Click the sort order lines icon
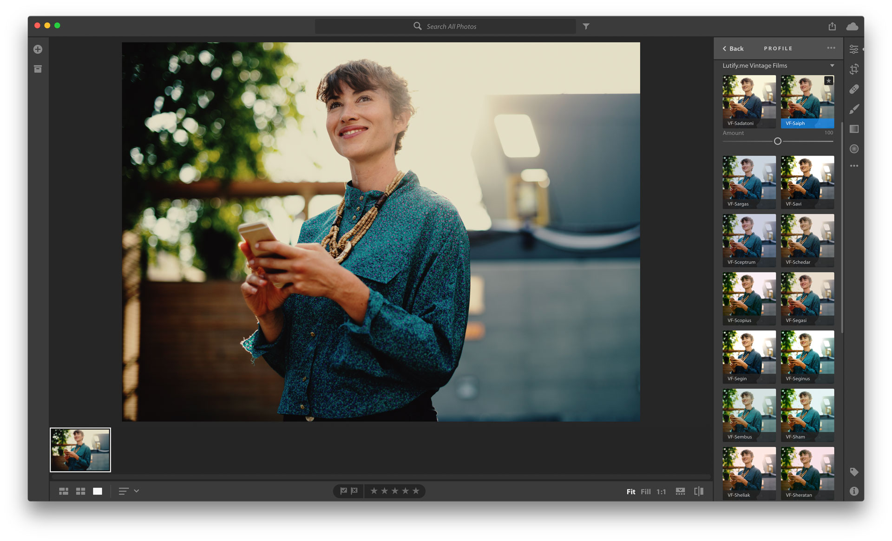The image size is (892, 541). pos(124,491)
